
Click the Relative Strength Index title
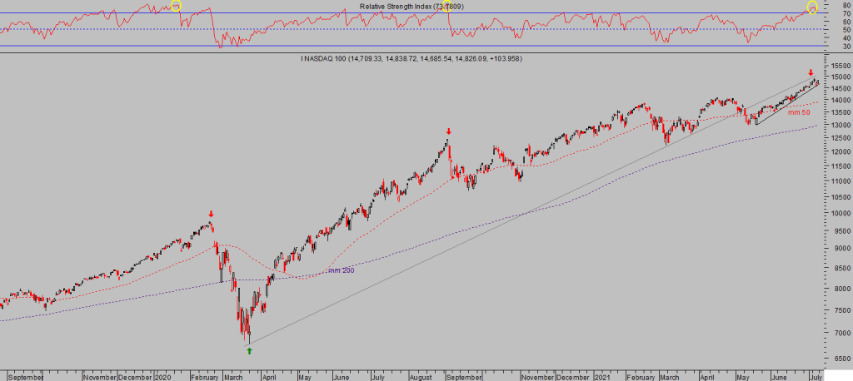tap(412, 7)
